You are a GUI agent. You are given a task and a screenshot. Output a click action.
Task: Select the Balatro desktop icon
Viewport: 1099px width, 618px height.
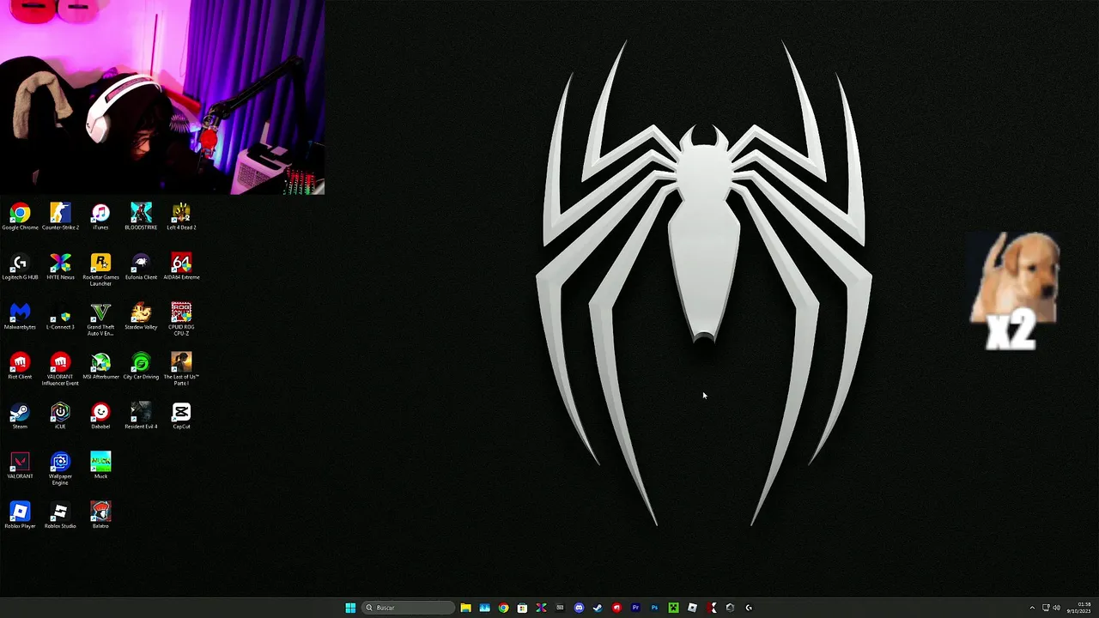click(100, 515)
